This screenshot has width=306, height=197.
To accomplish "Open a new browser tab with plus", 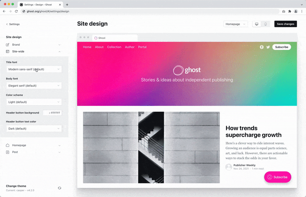I will coord(67,5).
